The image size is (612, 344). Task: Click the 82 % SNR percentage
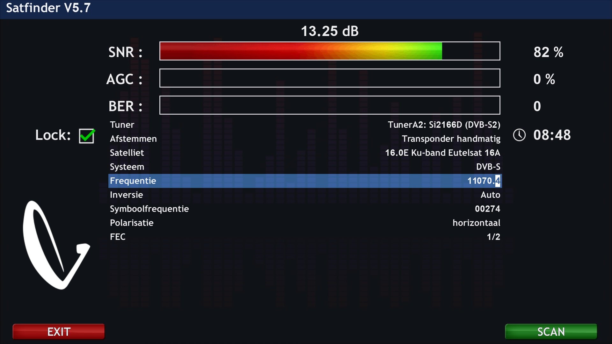click(x=548, y=52)
